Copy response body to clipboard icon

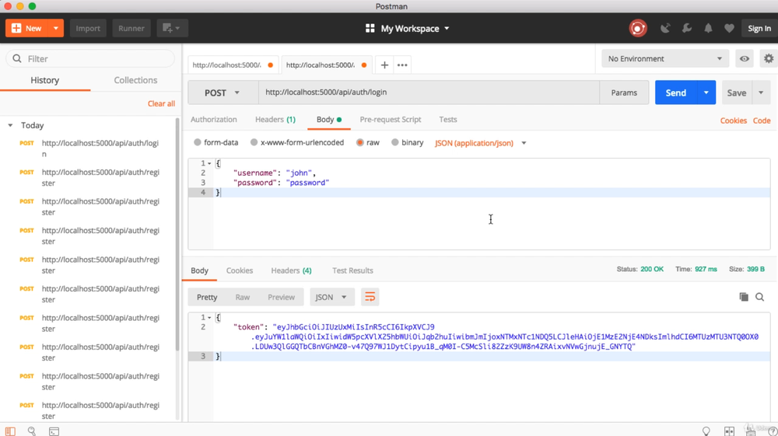click(744, 297)
